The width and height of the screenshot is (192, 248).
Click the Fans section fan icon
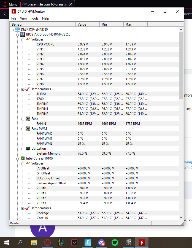(x=28, y=118)
